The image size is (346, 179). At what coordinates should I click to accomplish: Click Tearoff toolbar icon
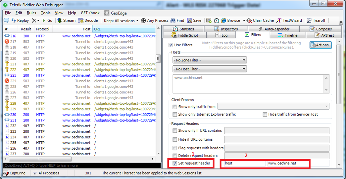point(309,20)
